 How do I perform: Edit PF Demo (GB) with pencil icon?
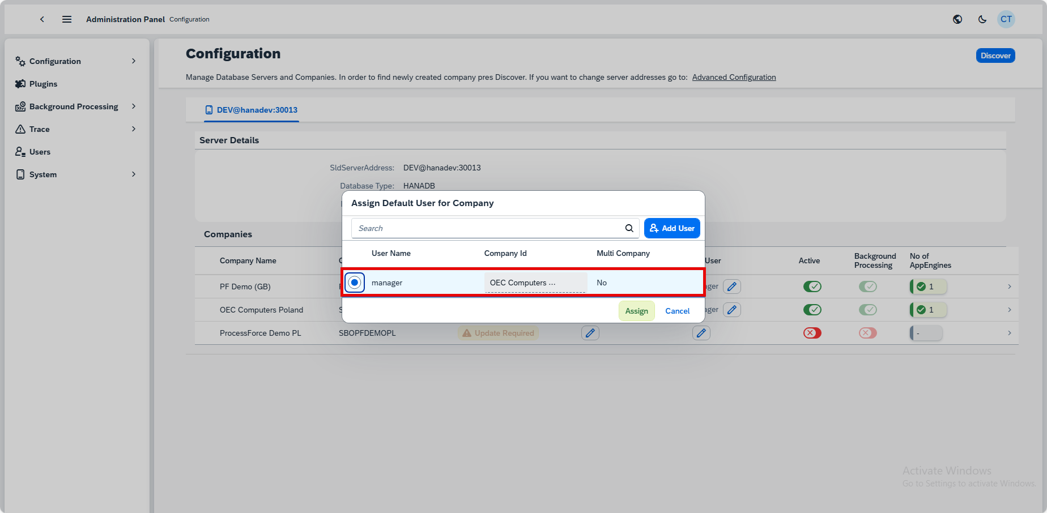tap(731, 286)
